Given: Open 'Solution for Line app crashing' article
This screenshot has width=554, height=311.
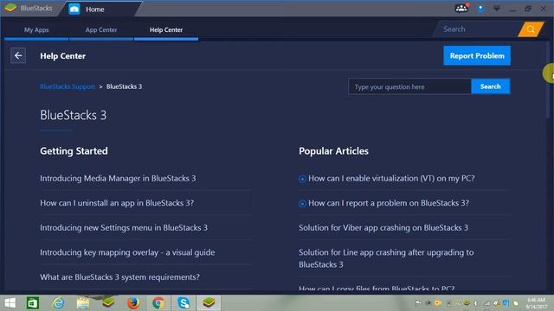Looking at the screenshot, I should 386,258.
